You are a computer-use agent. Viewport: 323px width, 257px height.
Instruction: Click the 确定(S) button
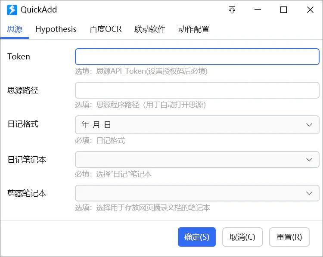point(197,237)
